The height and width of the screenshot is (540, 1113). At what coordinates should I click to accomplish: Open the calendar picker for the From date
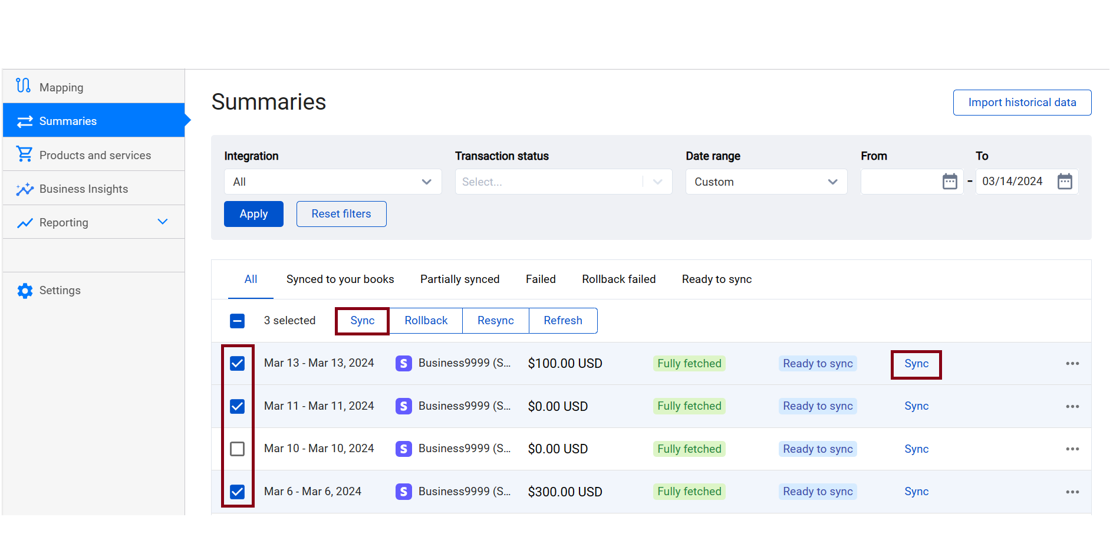949,182
